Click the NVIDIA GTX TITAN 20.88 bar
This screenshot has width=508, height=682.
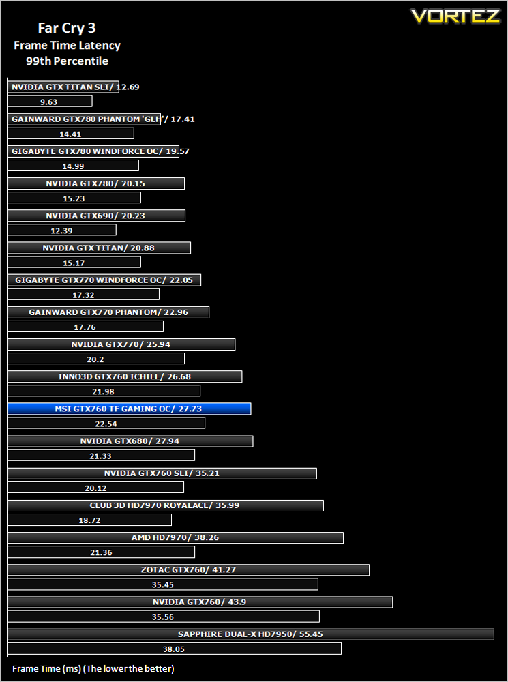pyautogui.click(x=99, y=248)
